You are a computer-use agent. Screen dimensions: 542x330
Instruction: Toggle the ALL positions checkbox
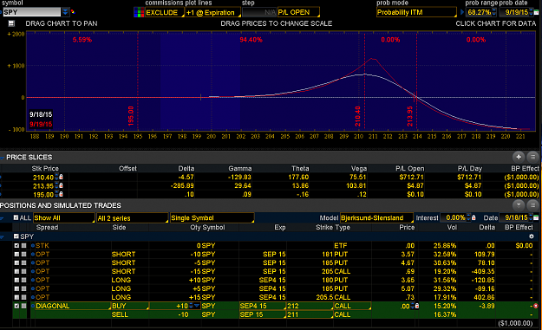[x=16, y=217]
